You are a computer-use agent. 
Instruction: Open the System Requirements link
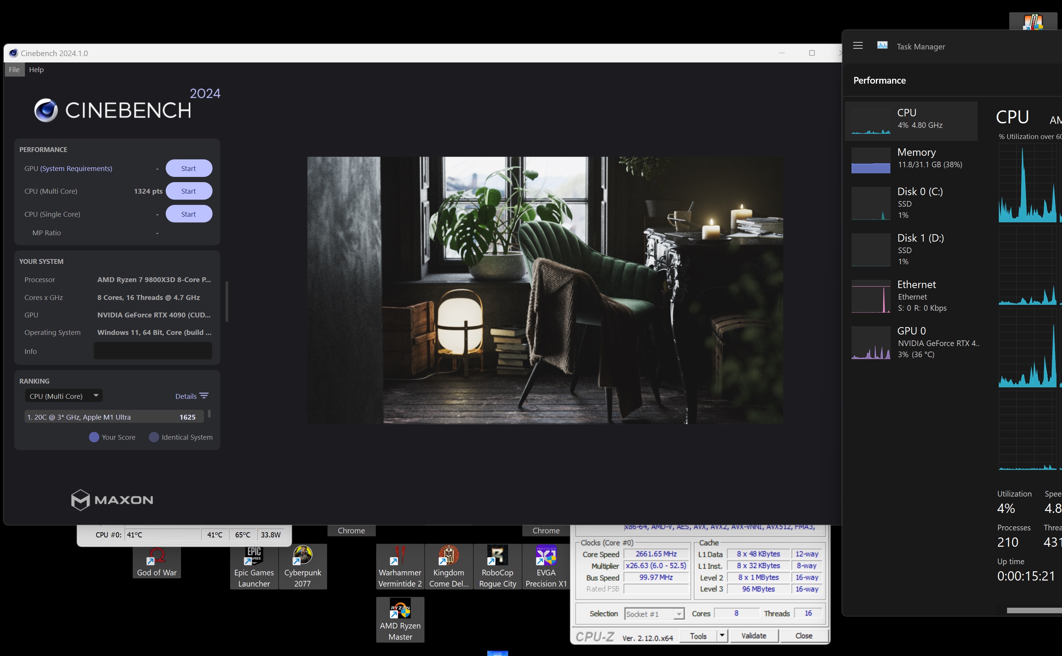[76, 168]
